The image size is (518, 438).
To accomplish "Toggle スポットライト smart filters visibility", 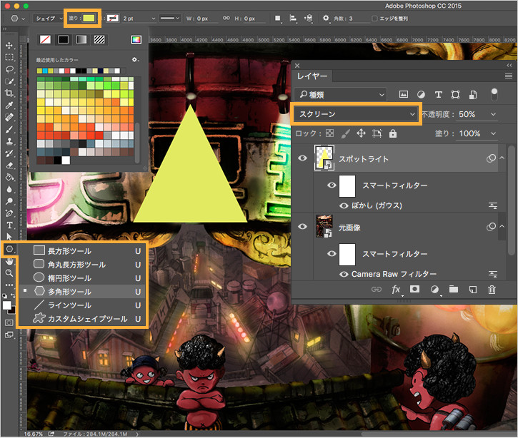I will tap(332, 185).
